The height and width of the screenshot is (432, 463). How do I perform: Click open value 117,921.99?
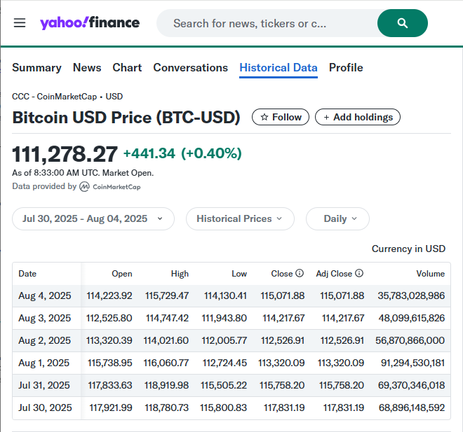(x=111, y=407)
